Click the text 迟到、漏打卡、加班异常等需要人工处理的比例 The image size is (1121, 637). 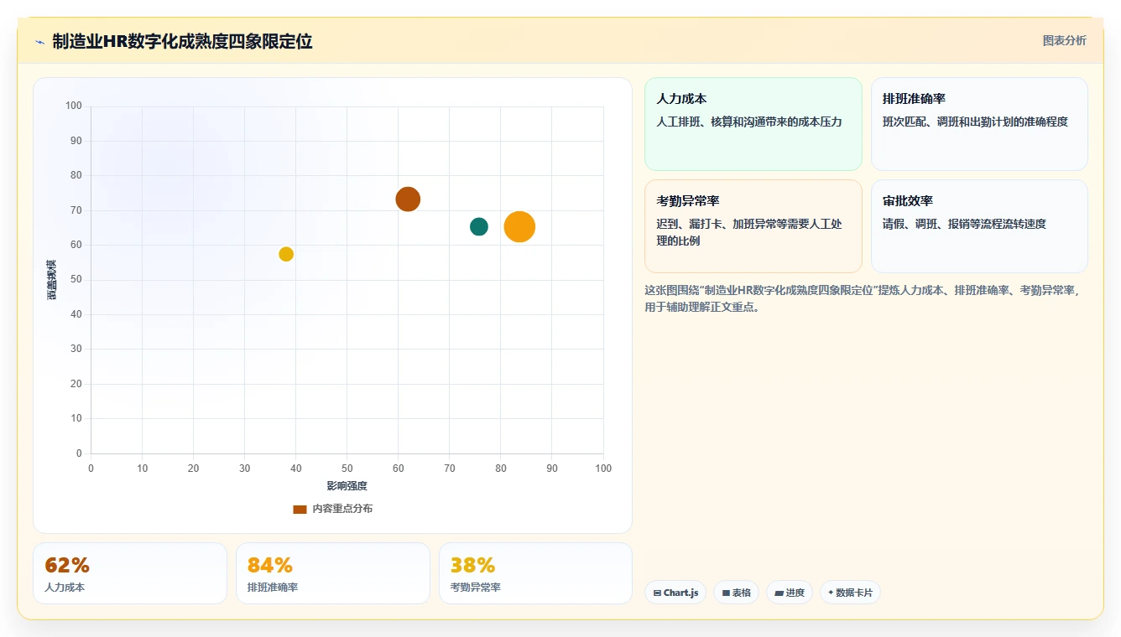tap(748, 232)
